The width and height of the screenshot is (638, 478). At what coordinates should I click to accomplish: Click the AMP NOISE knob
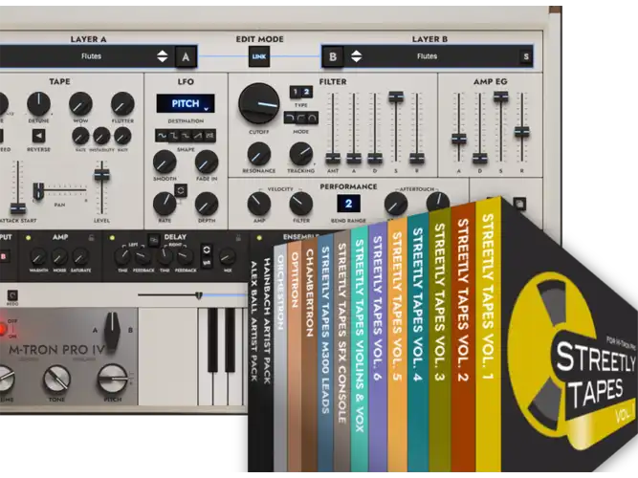[59, 257]
